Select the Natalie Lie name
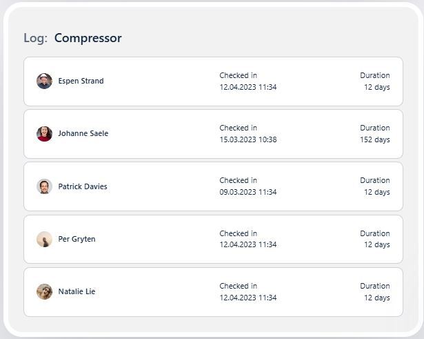Screen dimensions: 424x339 (77, 291)
